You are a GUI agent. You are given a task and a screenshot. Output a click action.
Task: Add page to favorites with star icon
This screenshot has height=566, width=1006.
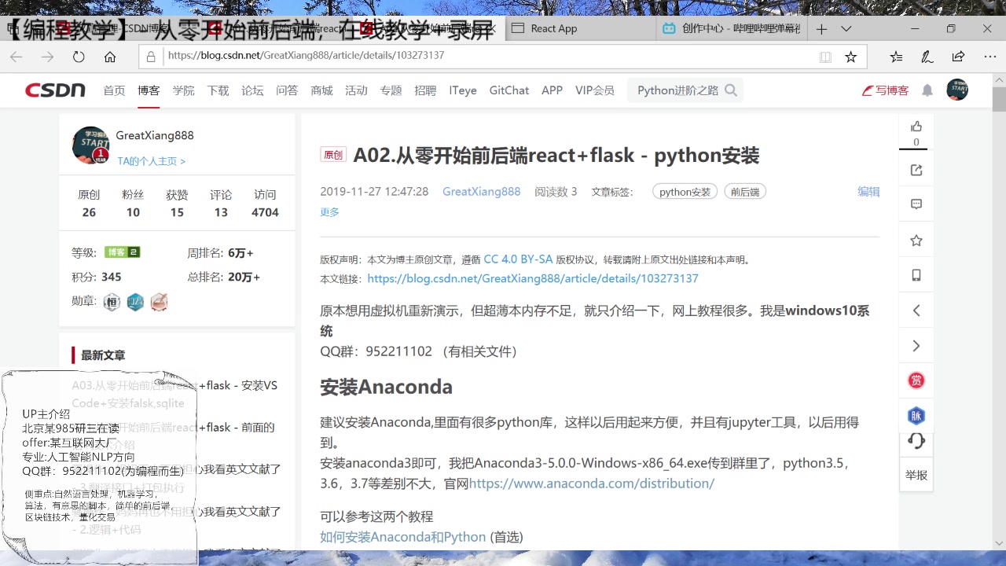point(850,57)
